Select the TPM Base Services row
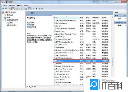The height and width of the screenshot is (92, 128). [81, 72]
